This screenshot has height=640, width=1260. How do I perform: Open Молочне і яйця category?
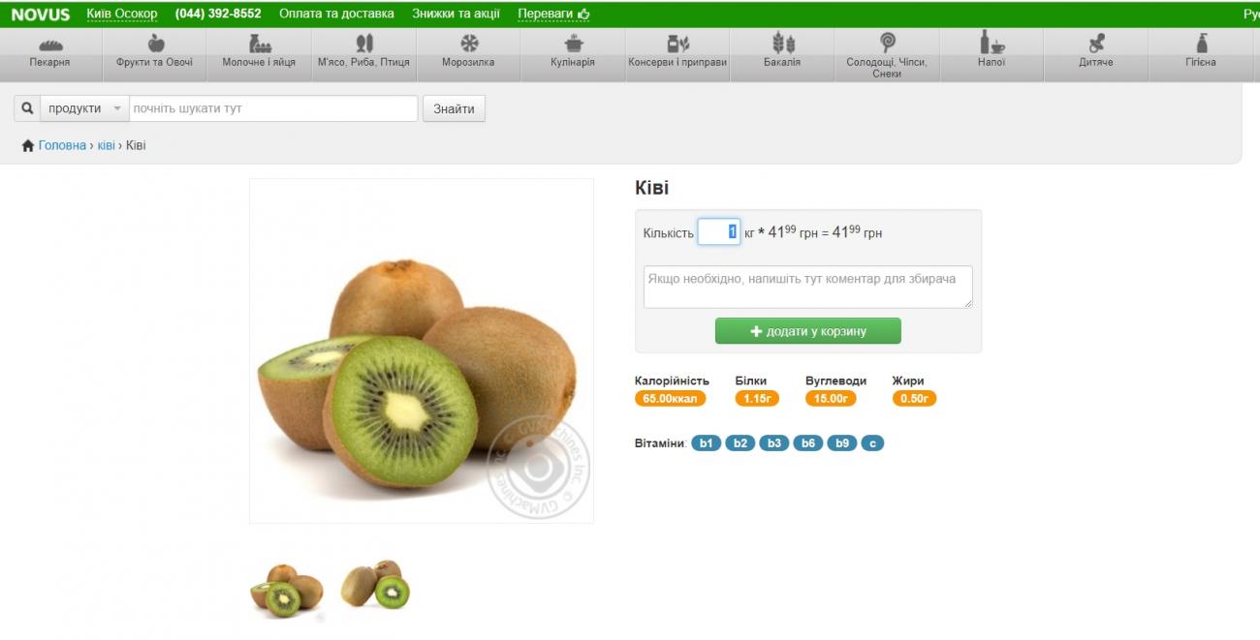coord(260,54)
